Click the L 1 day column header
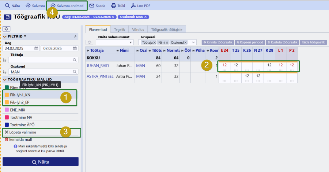The height and width of the screenshot is (172, 329). click(281, 50)
